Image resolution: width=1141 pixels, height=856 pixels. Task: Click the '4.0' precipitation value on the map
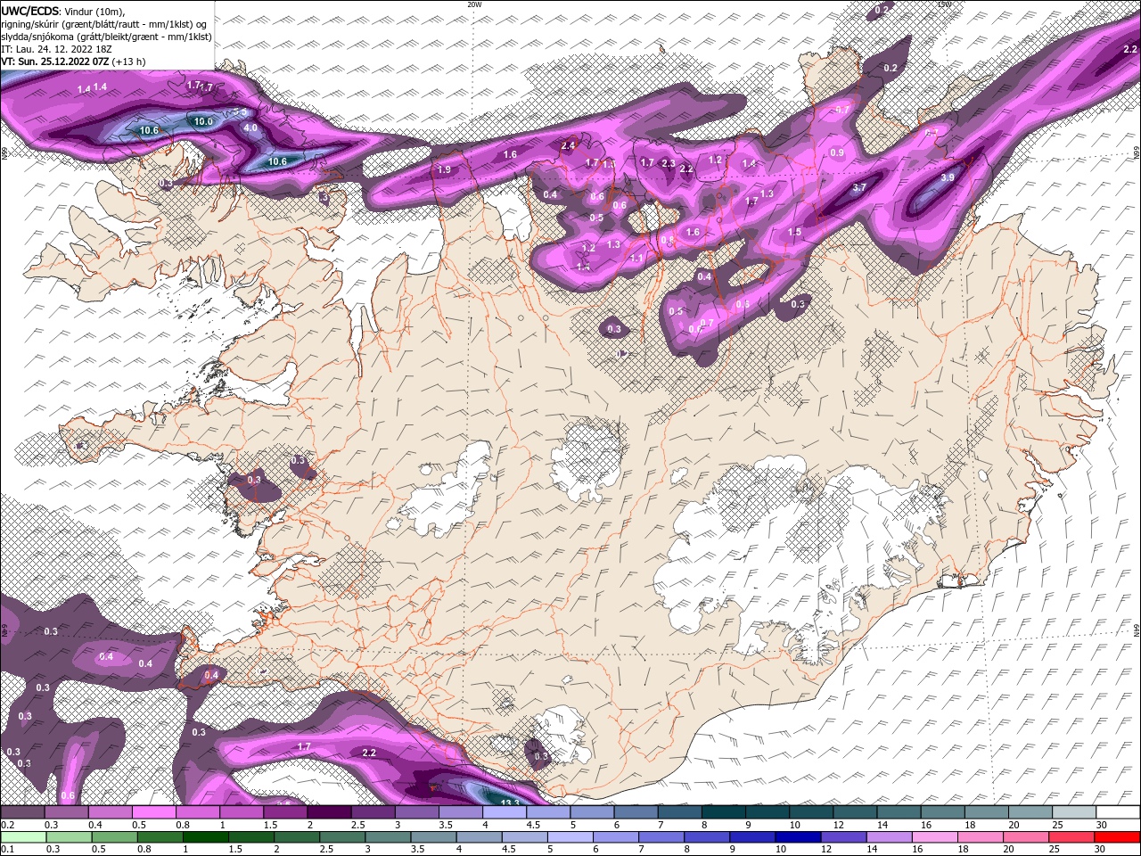250,128
